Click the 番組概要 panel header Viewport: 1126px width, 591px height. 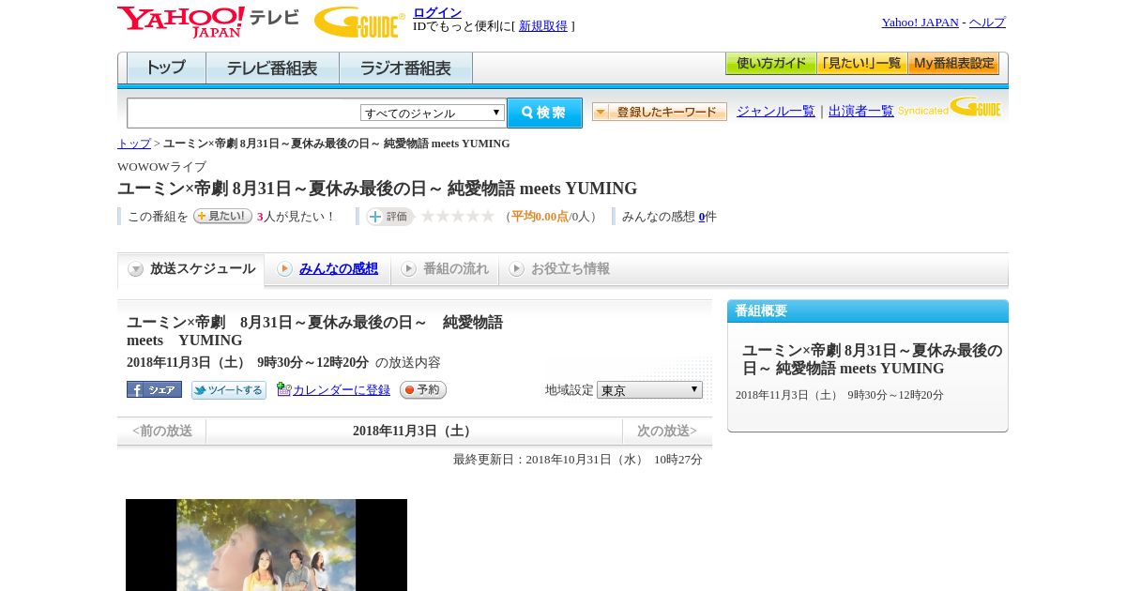tap(868, 311)
